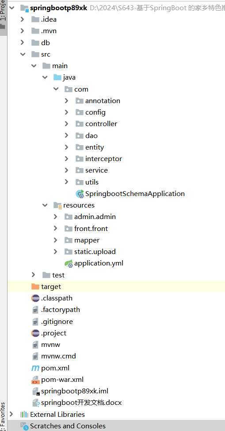Expand the config package arrow
225x431 pixels.
[x=66, y=112]
